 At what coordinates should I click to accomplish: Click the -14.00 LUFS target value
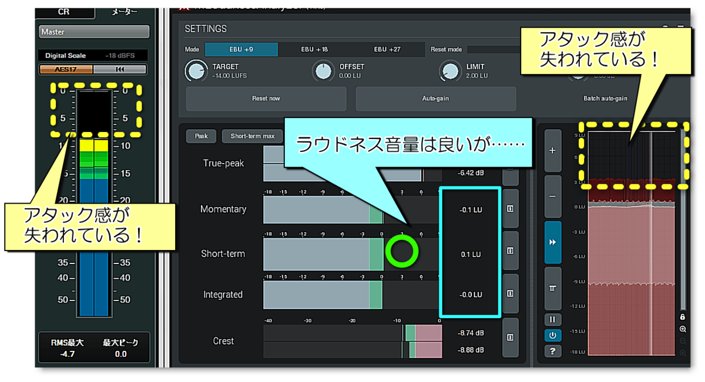point(230,76)
